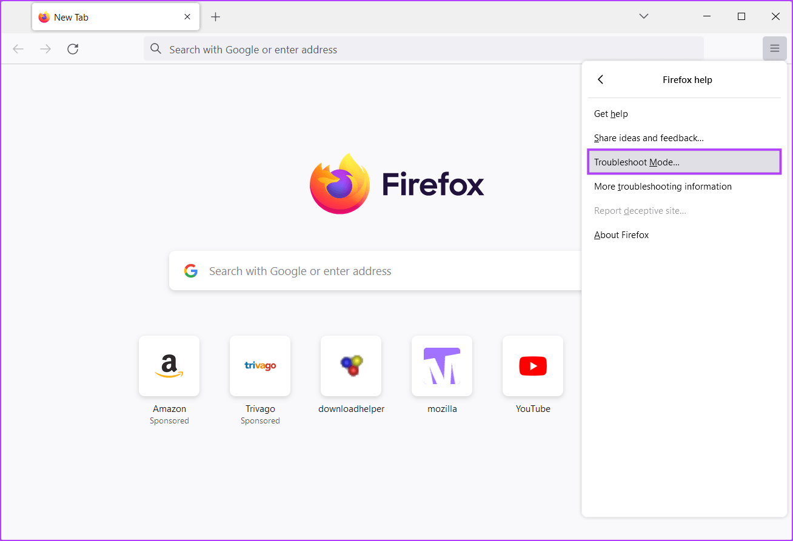This screenshot has height=541, width=793.
Task: Click the Amazon label under tile
Action: [x=169, y=409]
